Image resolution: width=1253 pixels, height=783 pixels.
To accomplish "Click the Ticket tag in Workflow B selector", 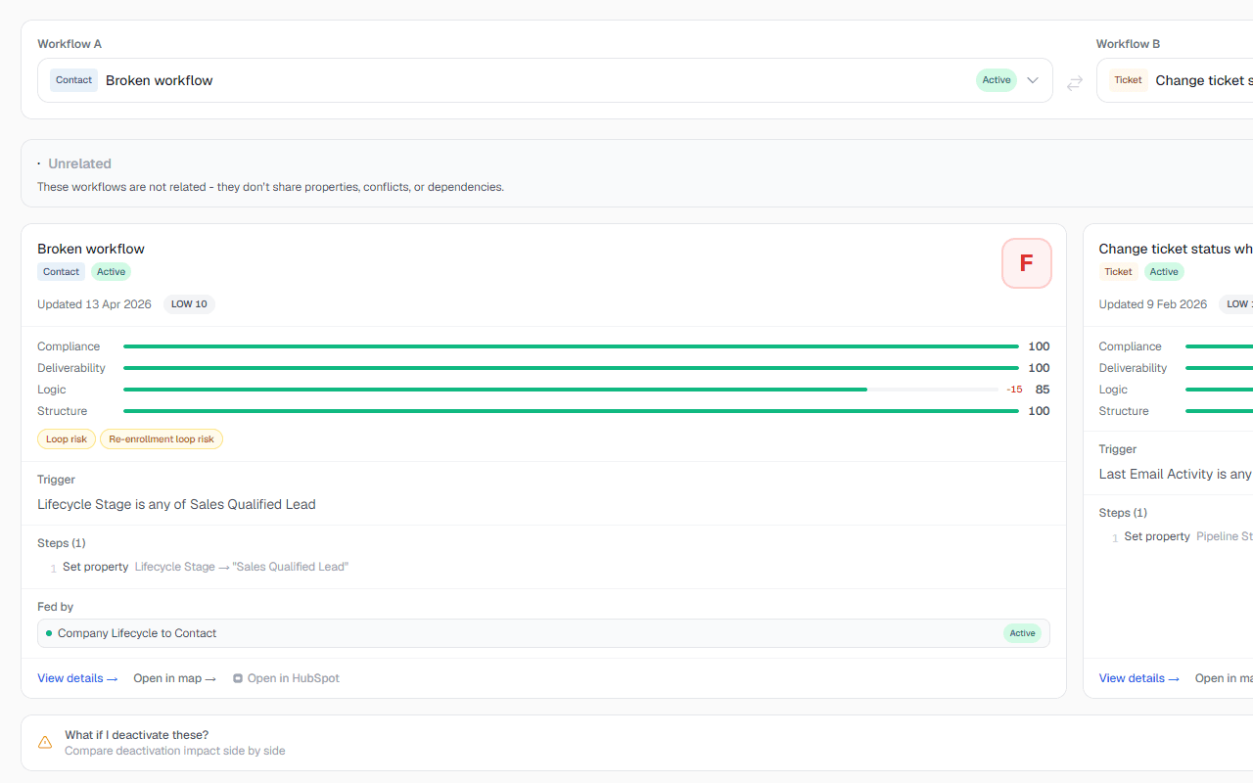I will click(x=1128, y=80).
